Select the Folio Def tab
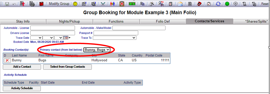Viewport: 270px width, 94px height. point(163,21)
